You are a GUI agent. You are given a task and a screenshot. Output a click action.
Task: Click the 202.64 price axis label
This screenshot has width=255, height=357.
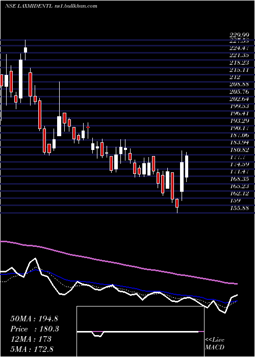click(239, 99)
